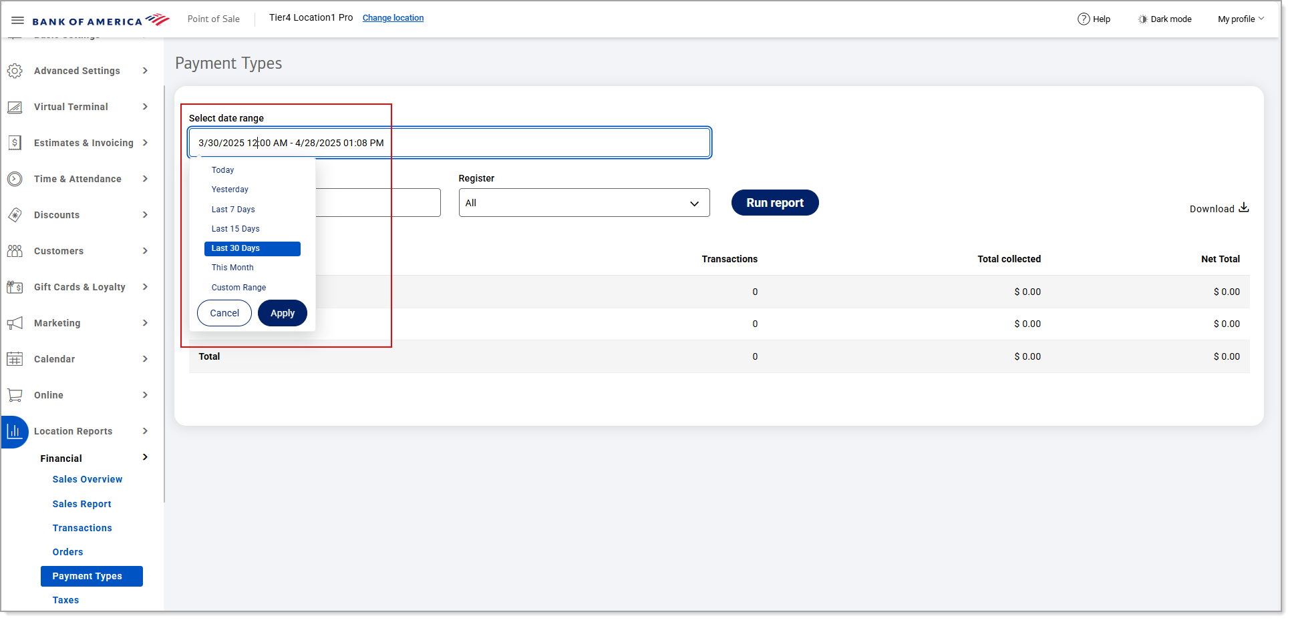The height and width of the screenshot is (620, 1290).
Task: Click the Download arrow icon
Action: coord(1244,208)
